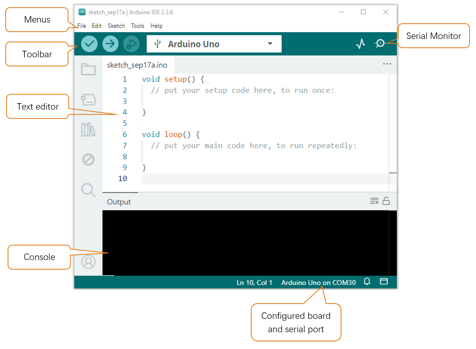Open the Serial Monitor magnifier icon

380,44
